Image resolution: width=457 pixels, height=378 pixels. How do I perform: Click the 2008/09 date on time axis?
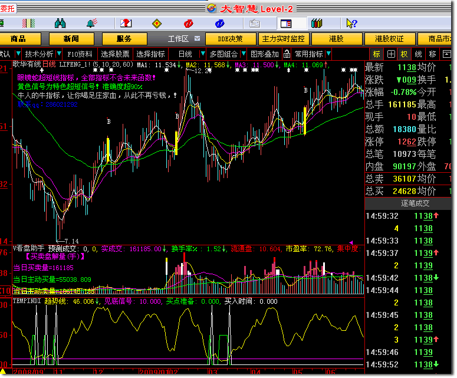point(28,372)
